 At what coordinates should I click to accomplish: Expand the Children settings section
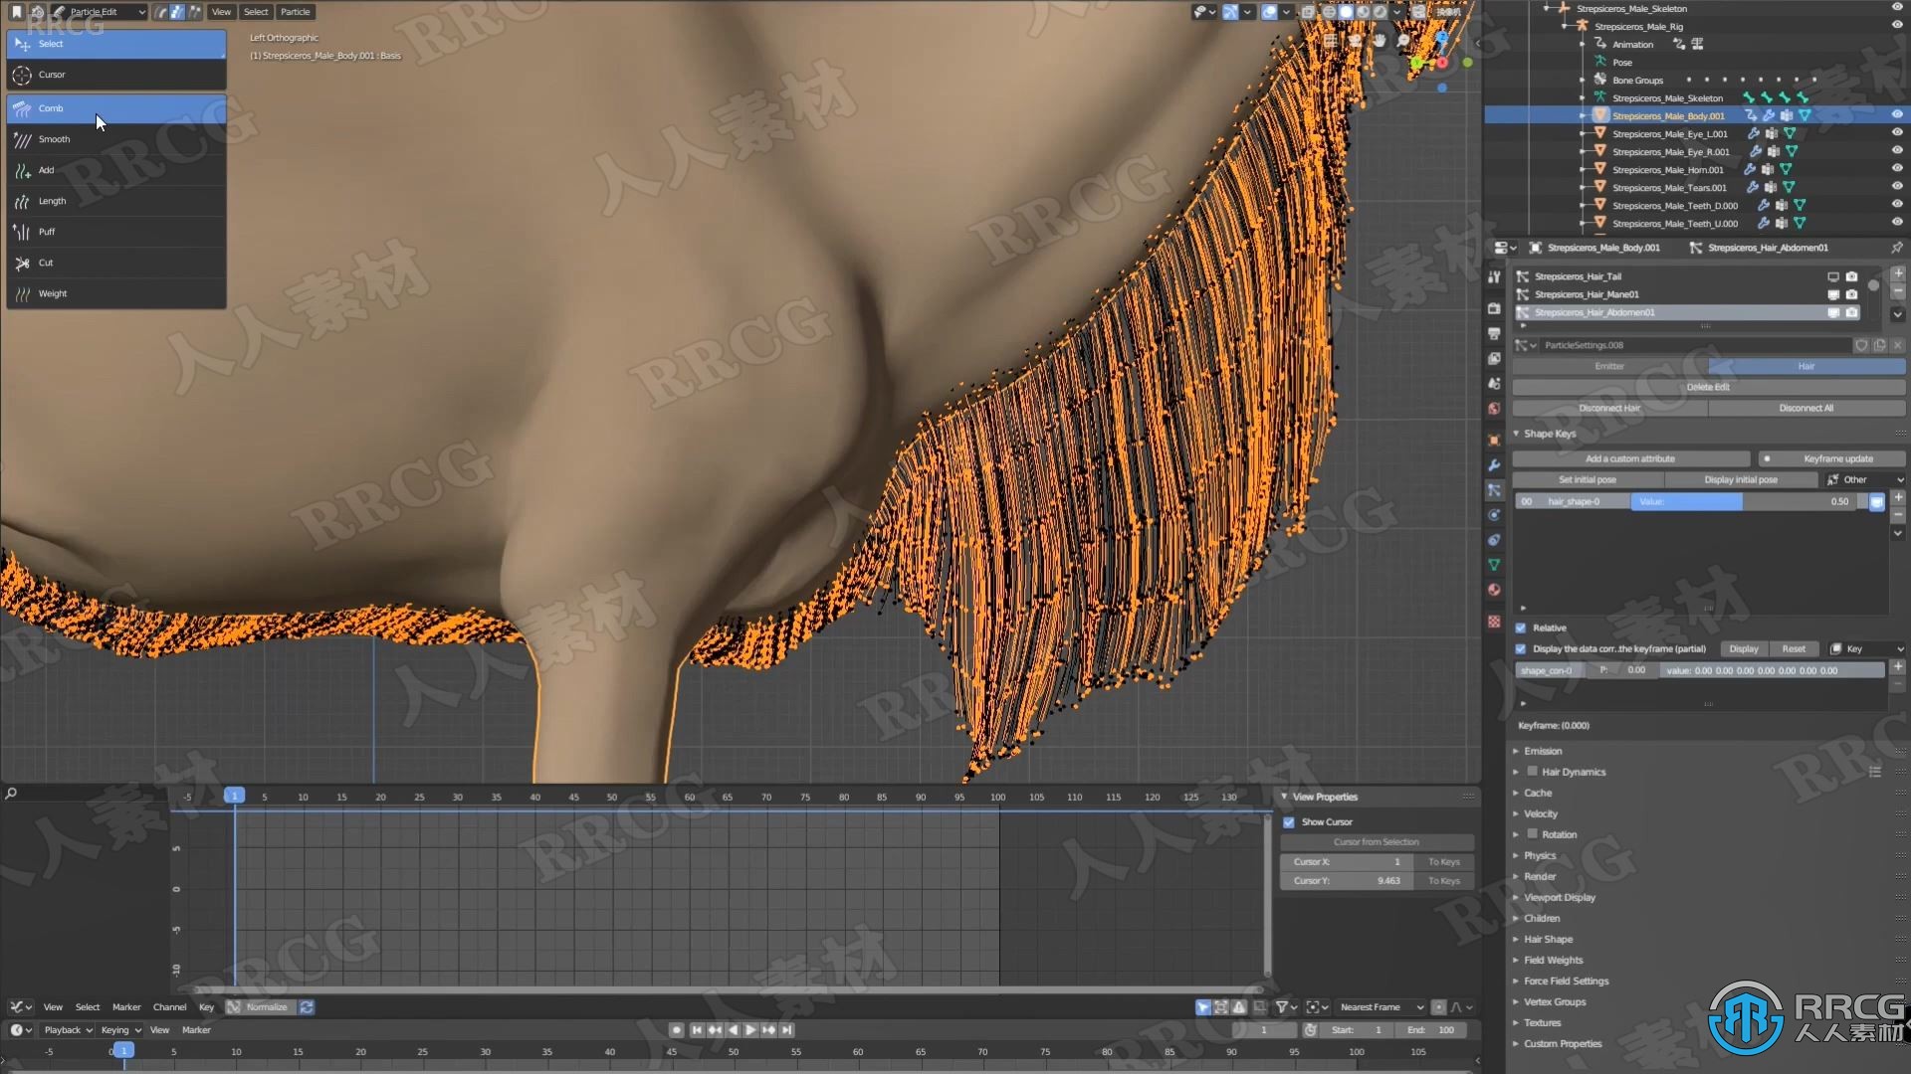point(1541,918)
